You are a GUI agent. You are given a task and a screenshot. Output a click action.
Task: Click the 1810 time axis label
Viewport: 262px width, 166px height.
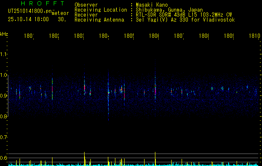[x=254, y=36]
